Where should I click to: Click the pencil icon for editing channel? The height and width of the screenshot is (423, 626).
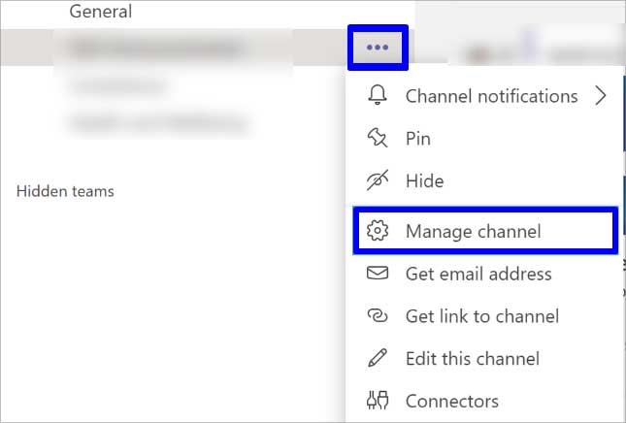(x=378, y=358)
